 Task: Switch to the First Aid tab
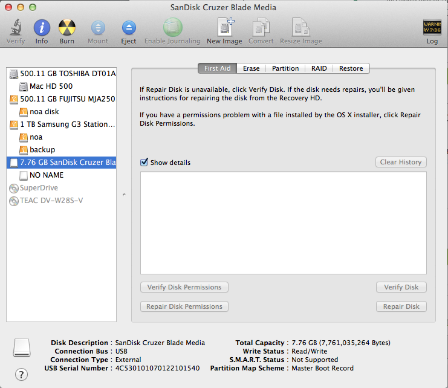click(x=218, y=68)
